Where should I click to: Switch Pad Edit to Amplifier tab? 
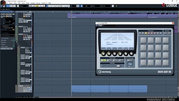tap(121, 60)
